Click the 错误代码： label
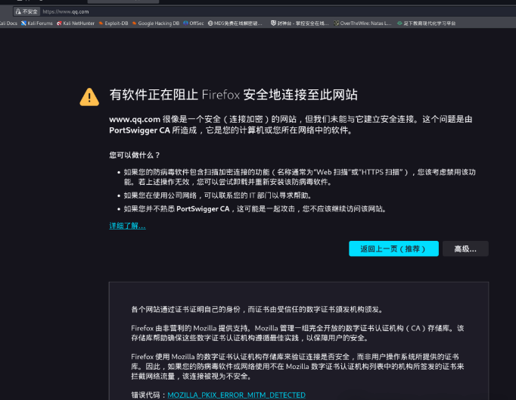 [x=149, y=395]
